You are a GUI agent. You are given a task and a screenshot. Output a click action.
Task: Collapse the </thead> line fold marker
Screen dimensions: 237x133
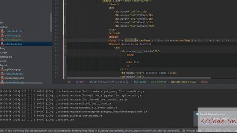66,33
